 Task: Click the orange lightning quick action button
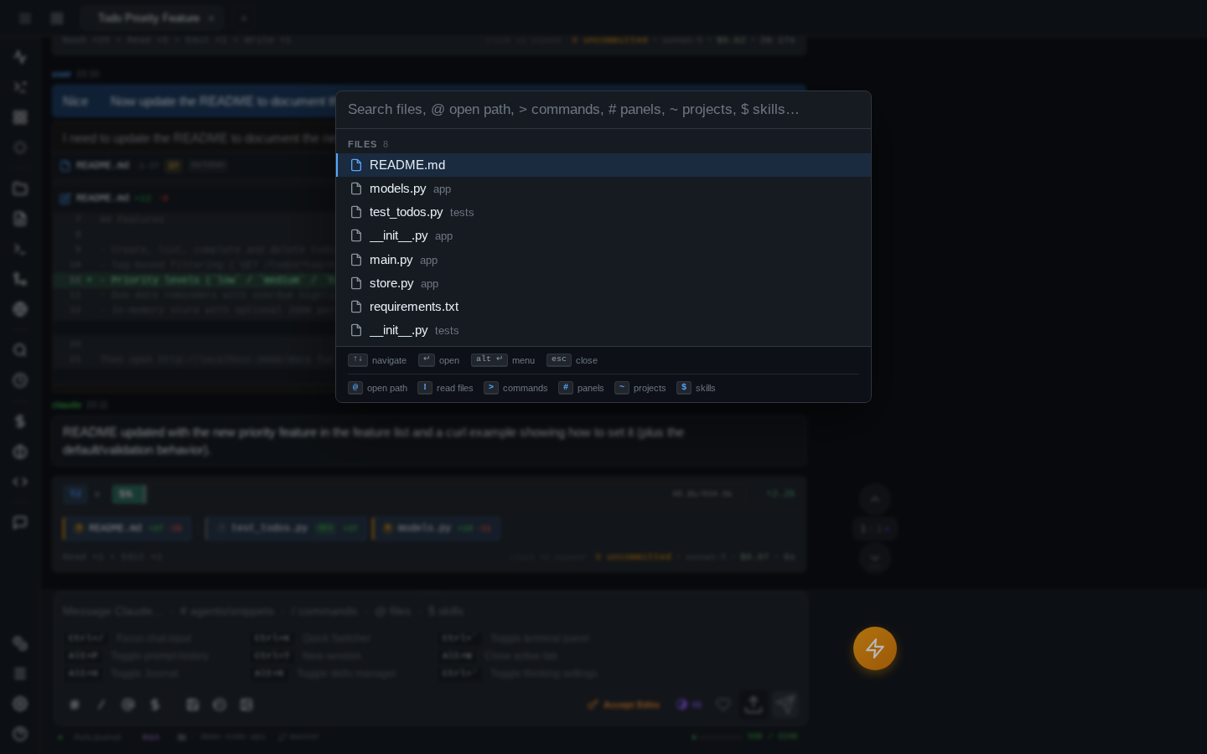point(875,648)
